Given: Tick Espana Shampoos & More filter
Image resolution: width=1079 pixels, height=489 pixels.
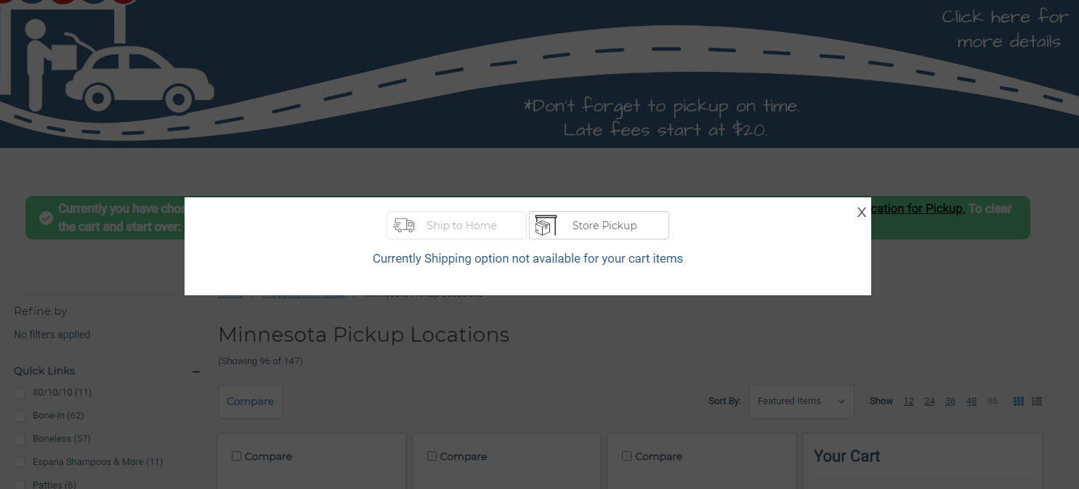Looking at the screenshot, I should [x=20, y=462].
